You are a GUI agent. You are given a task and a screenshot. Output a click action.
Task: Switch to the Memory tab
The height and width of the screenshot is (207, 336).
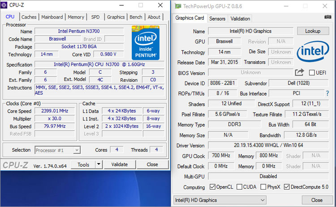(76, 17)
